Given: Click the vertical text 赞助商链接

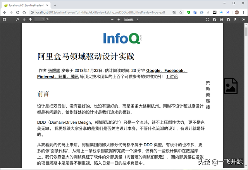Looking at the screenshot, I should 208,95.
